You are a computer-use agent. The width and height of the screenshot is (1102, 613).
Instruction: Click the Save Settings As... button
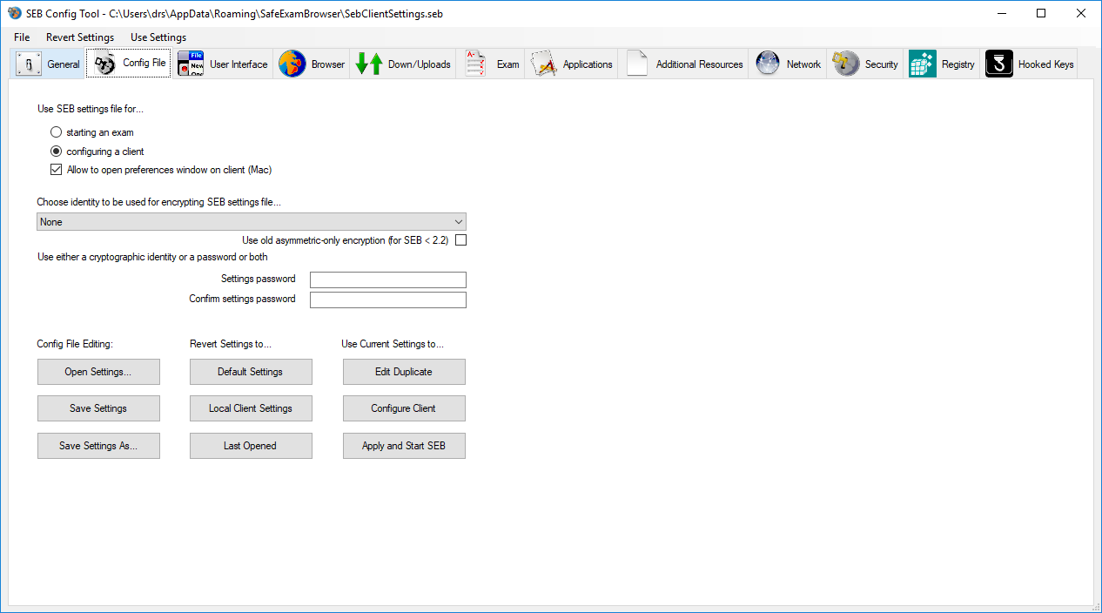click(x=98, y=446)
